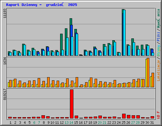
Task: Click the tall red bar for day 14
Action: tap(72, 104)
